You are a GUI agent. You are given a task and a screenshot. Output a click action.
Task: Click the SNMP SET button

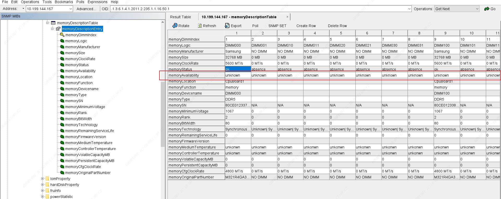tap(277, 26)
